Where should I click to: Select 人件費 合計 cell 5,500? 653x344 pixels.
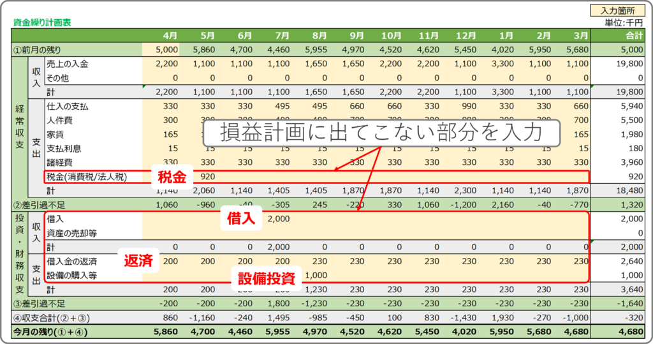(632, 121)
